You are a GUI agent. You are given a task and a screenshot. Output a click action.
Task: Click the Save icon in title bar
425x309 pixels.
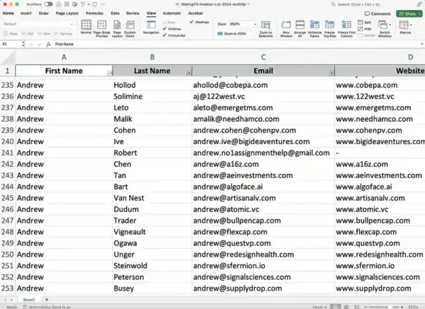(x=67, y=4)
